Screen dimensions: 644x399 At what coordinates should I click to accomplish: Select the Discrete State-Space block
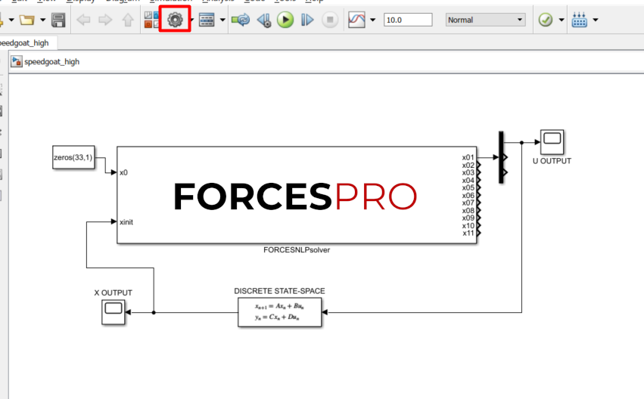click(x=279, y=311)
